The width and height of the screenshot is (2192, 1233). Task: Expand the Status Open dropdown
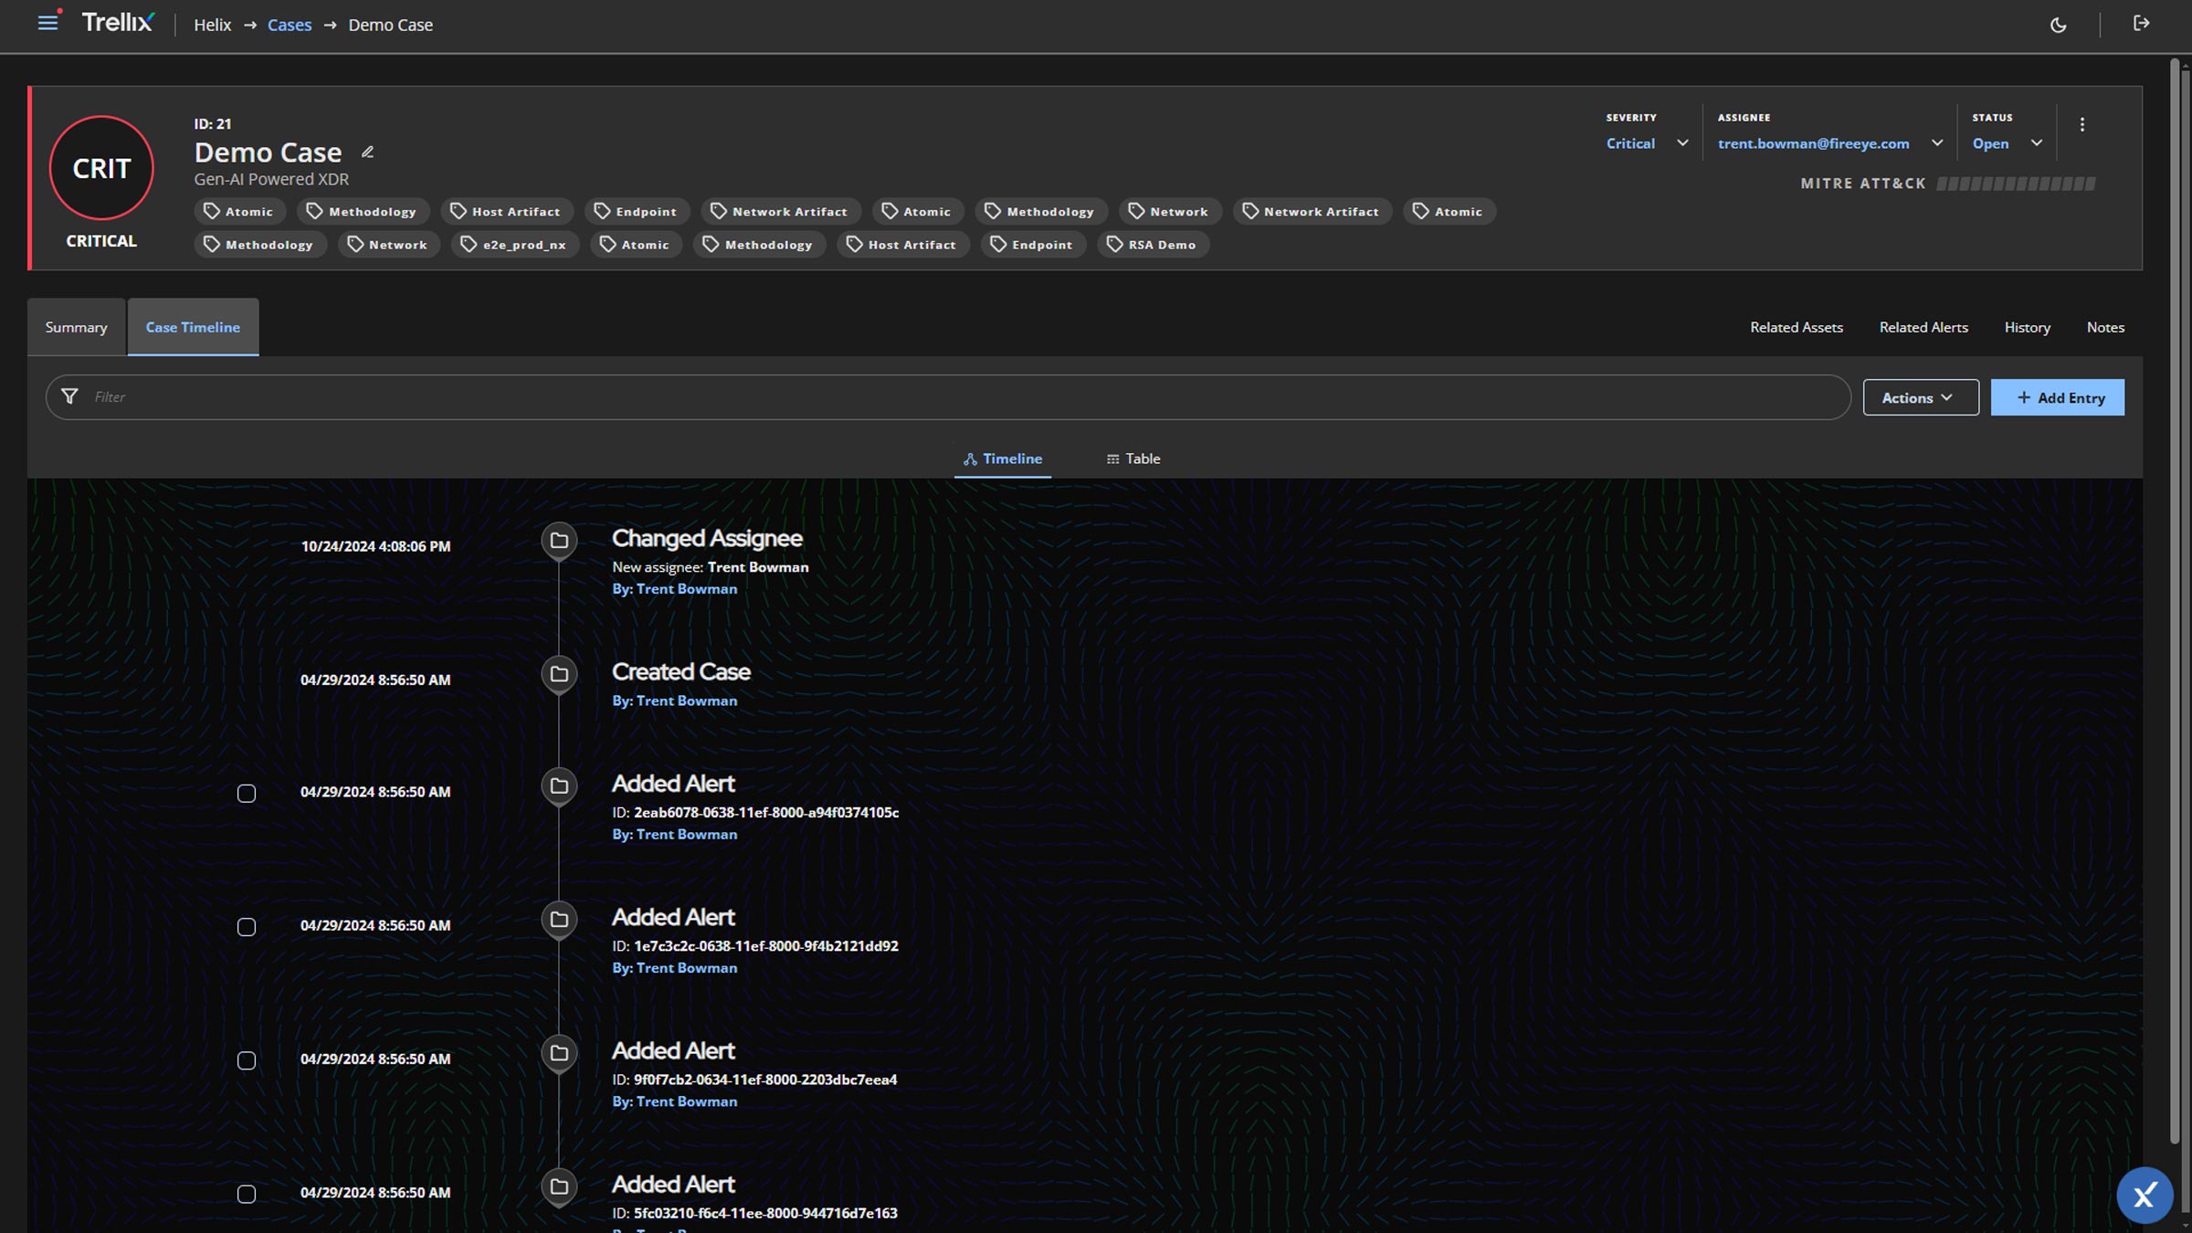[2007, 143]
